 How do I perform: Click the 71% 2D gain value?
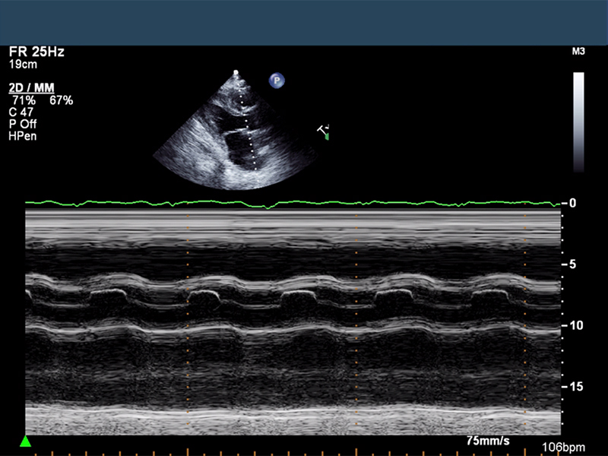click(23, 100)
